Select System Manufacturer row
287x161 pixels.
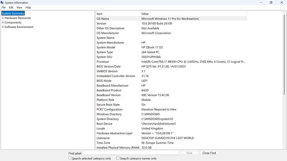click(171, 43)
